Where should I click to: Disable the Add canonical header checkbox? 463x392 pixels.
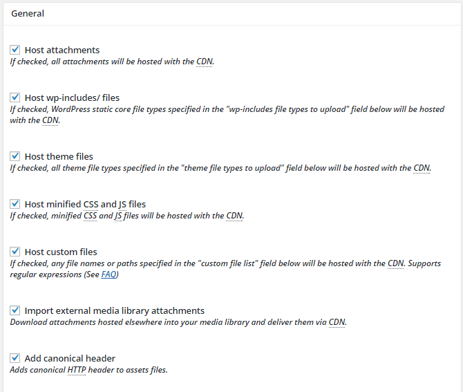click(x=15, y=358)
